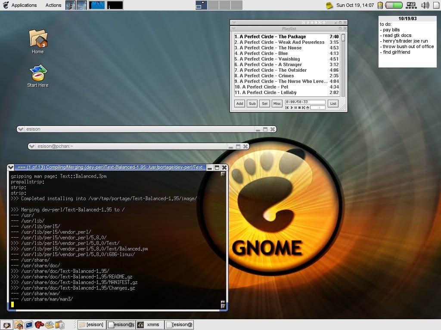Screen dimensions: 441x330
Task: Select track 7 The Outsider
Action: pyautogui.click(x=286, y=70)
